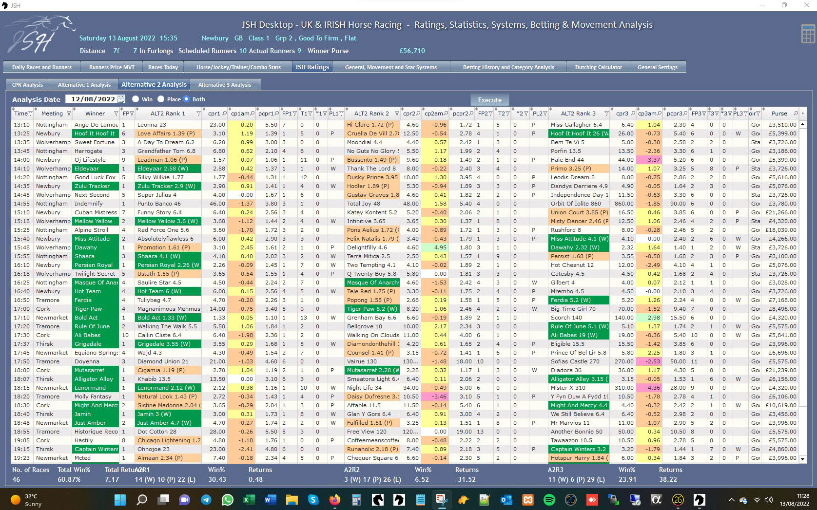Click the table's scroll down arrow
817x510 pixels.
pos(803,459)
